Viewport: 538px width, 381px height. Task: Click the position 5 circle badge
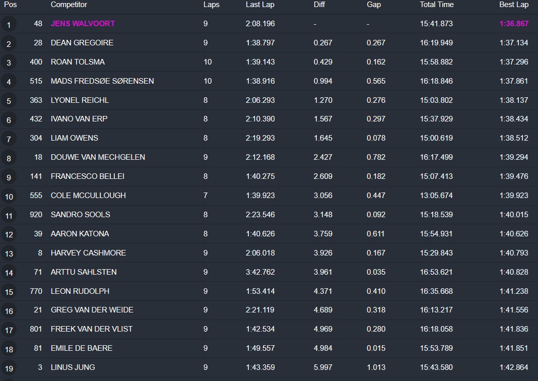click(9, 101)
